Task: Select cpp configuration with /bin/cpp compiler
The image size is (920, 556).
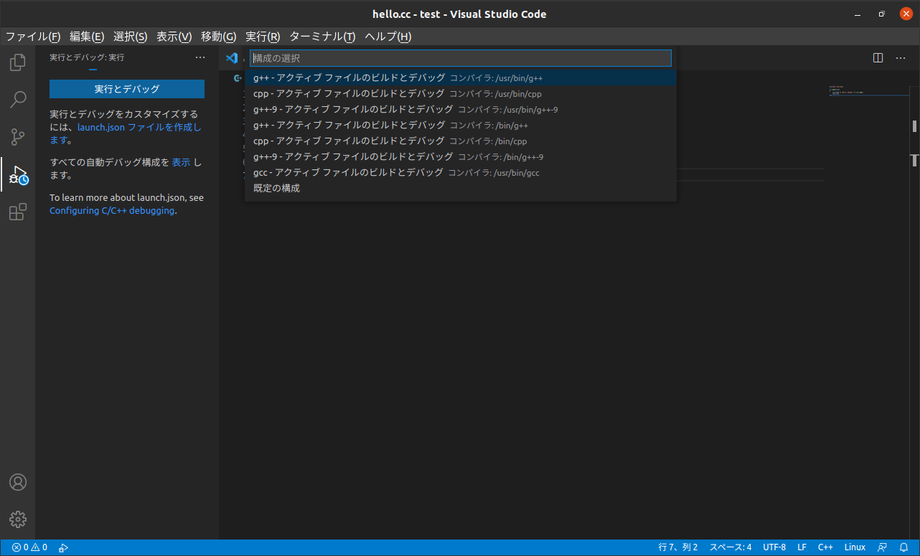Action: pos(461,141)
